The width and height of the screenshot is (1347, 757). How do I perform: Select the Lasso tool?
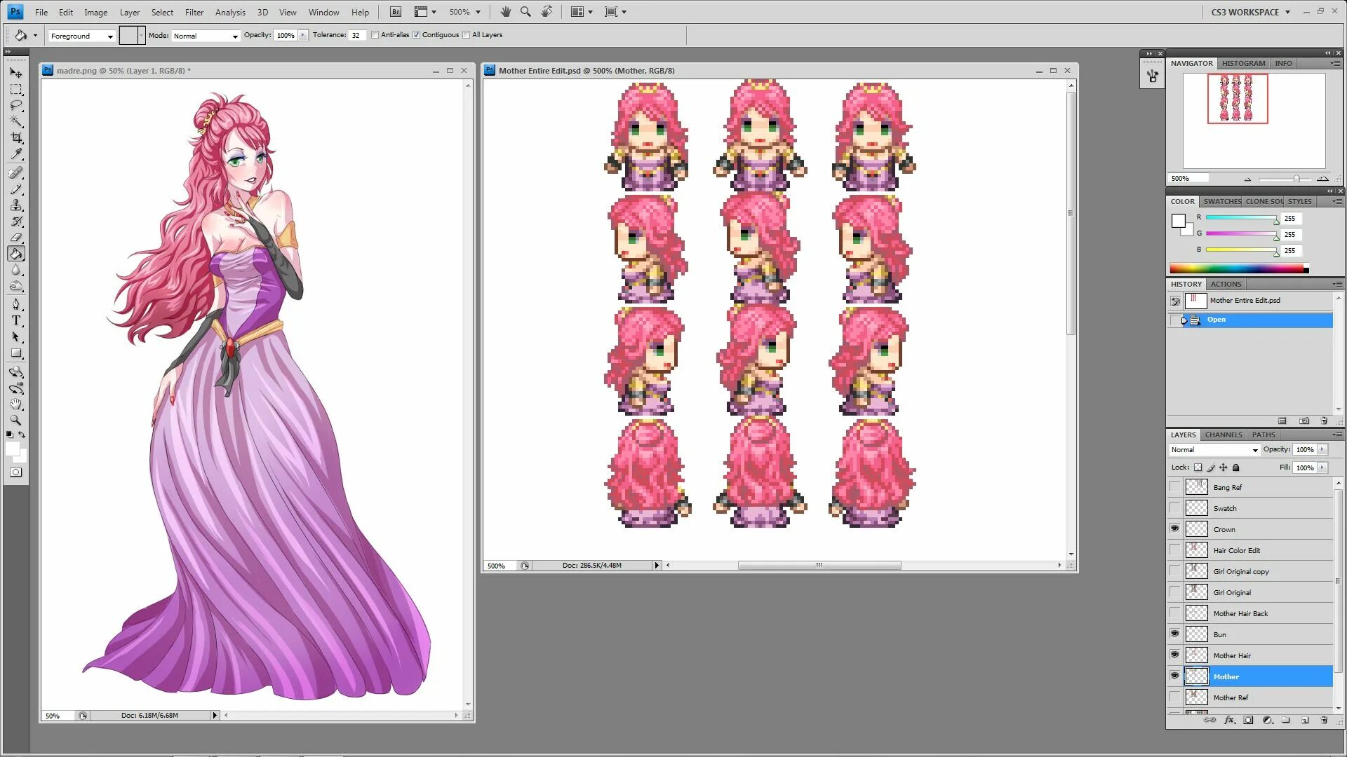point(16,106)
